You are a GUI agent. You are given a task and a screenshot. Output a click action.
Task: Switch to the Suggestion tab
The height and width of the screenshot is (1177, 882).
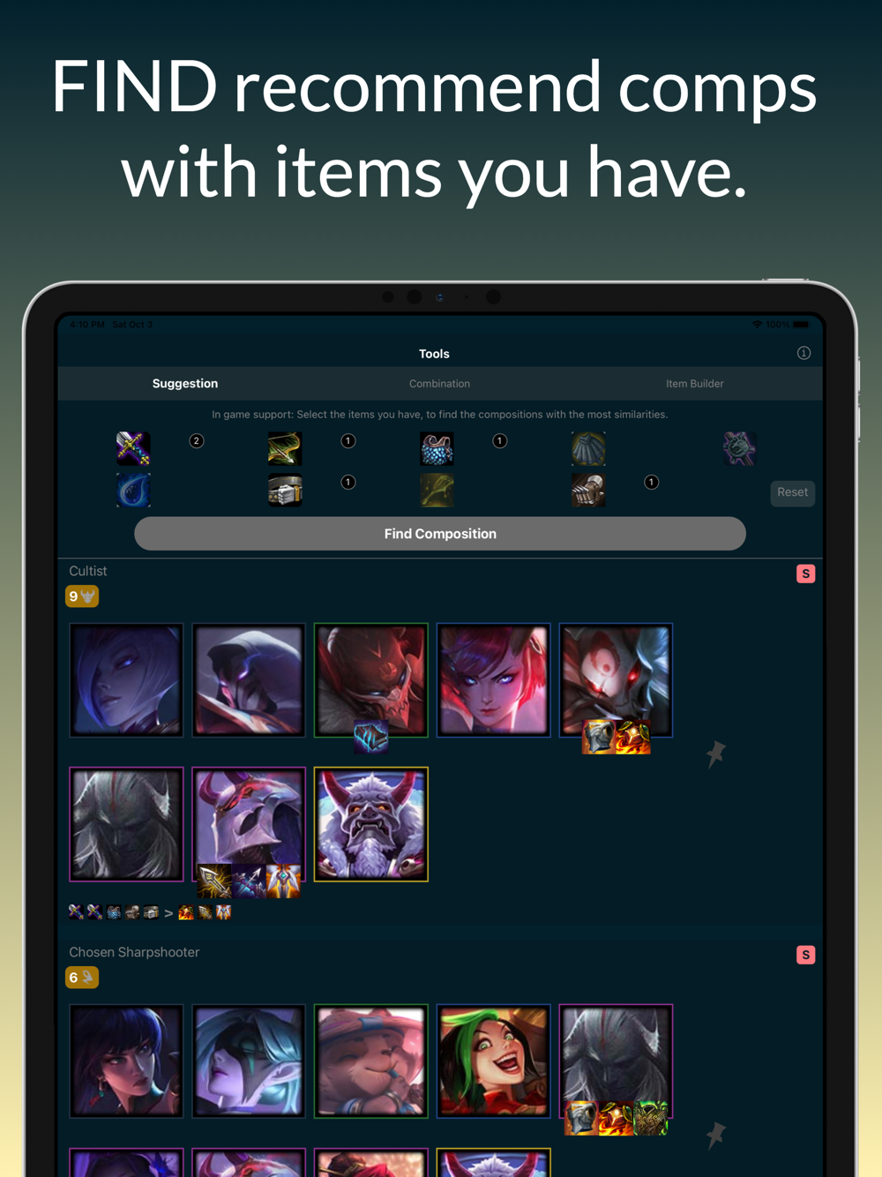coord(185,384)
